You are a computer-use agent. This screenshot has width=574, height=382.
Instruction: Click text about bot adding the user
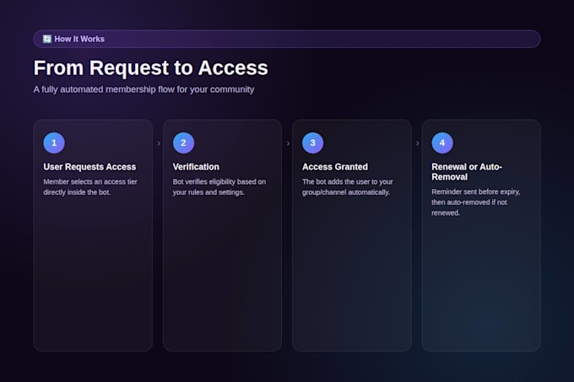click(x=348, y=187)
